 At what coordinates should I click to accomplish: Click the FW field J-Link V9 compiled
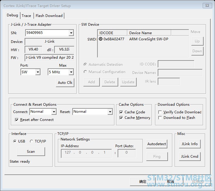point(49,58)
